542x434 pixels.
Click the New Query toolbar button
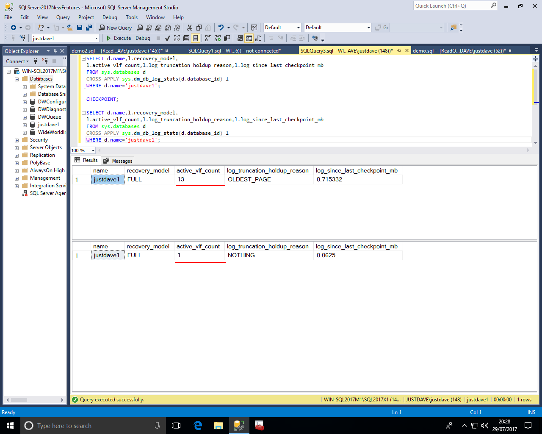(x=115, y=28)
